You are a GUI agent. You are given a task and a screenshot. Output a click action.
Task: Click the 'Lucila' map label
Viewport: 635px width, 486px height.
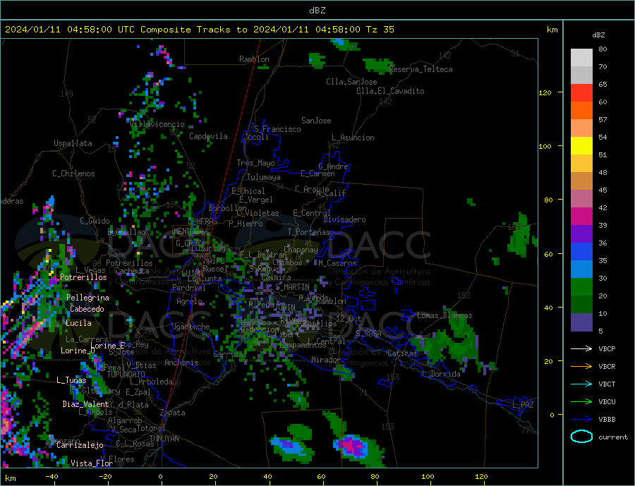click(x=78, y=323)
